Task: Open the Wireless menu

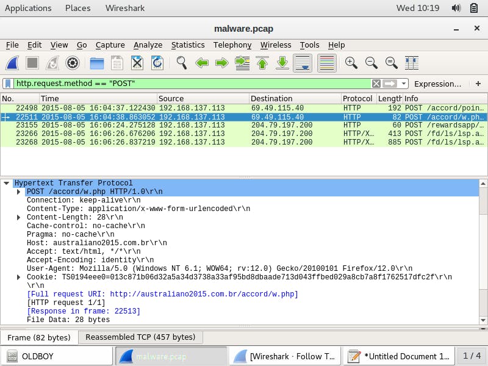Action: [x=276, y=45]
